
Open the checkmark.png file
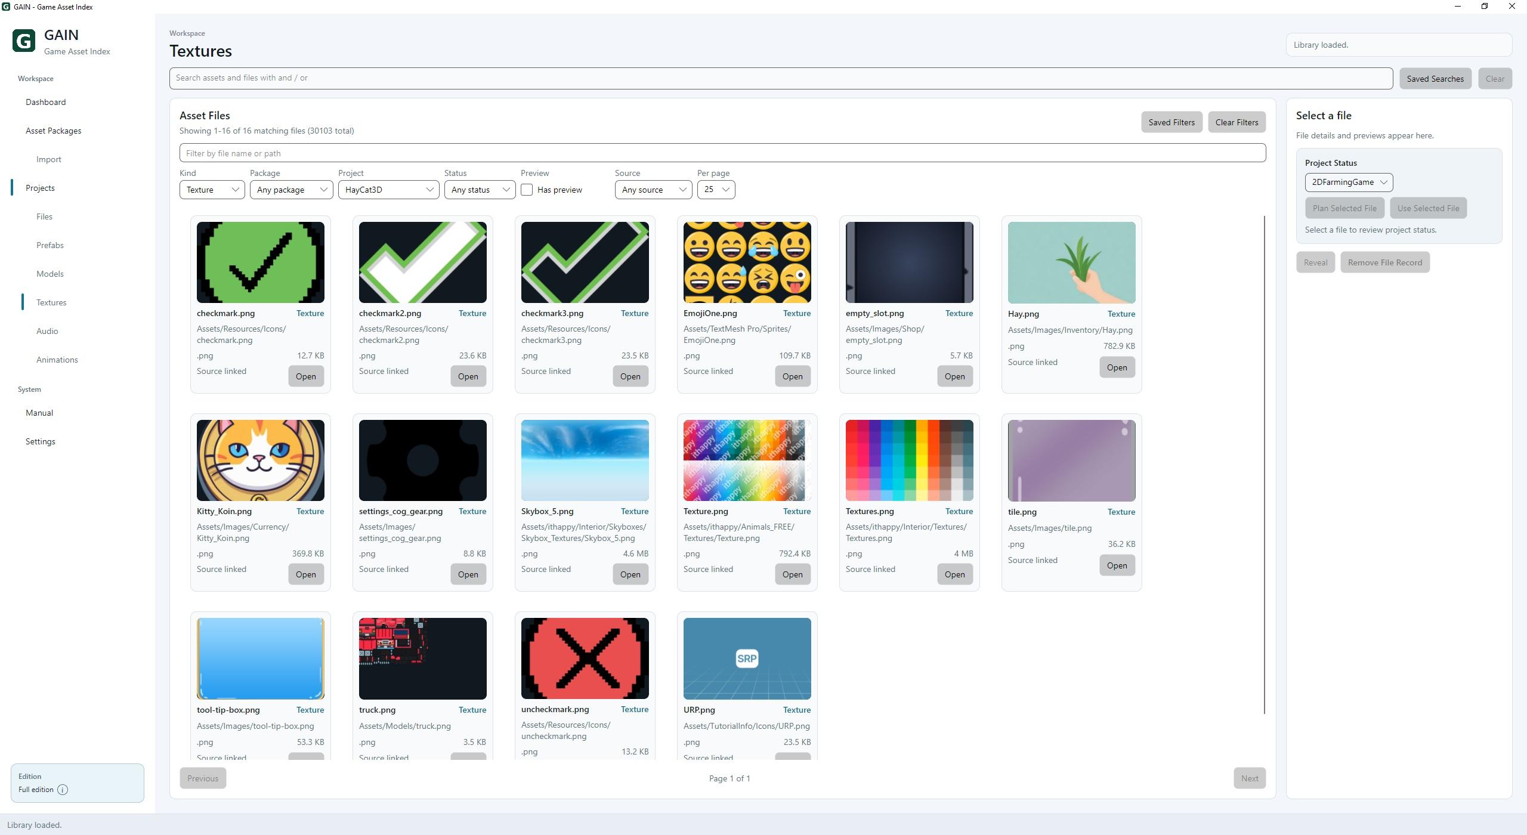coord(306,376)
